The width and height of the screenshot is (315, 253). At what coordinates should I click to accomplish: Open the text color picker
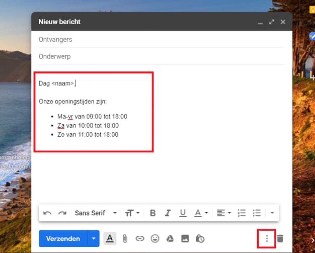(201, 213)
